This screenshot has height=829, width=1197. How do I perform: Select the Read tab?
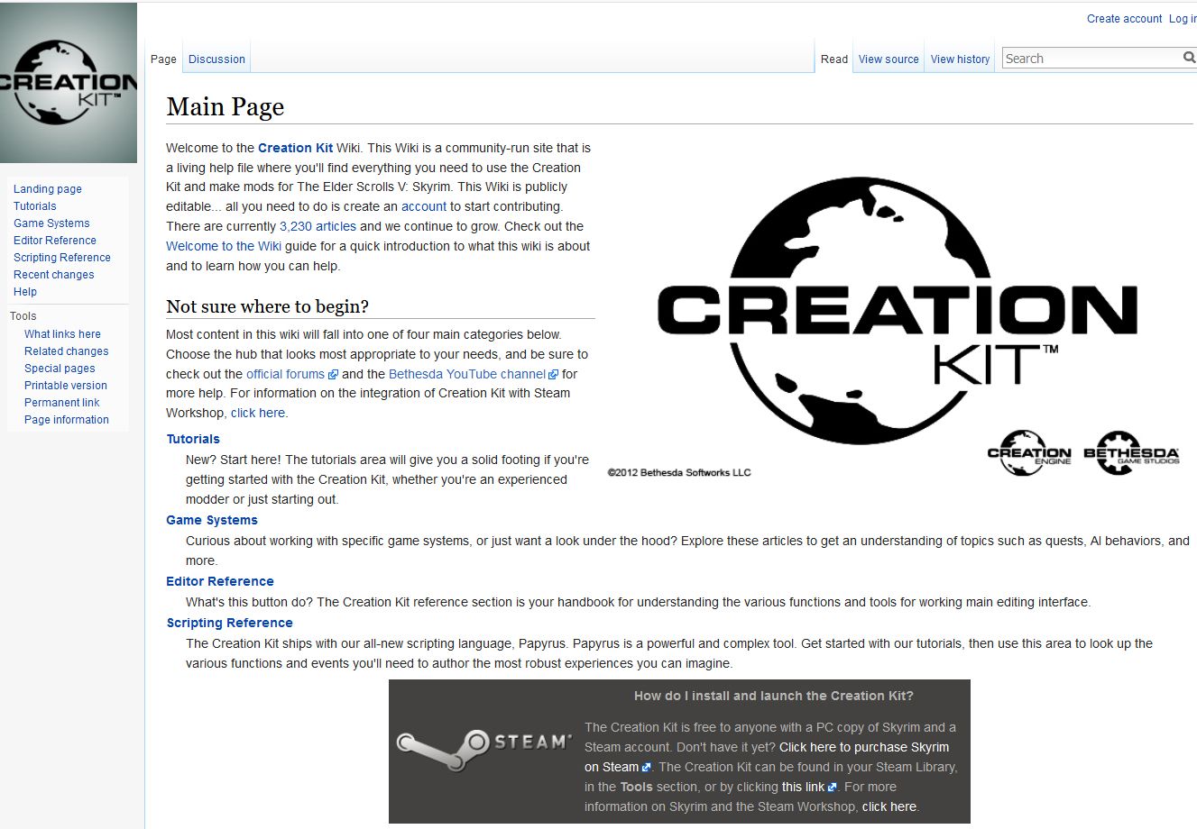834,59
